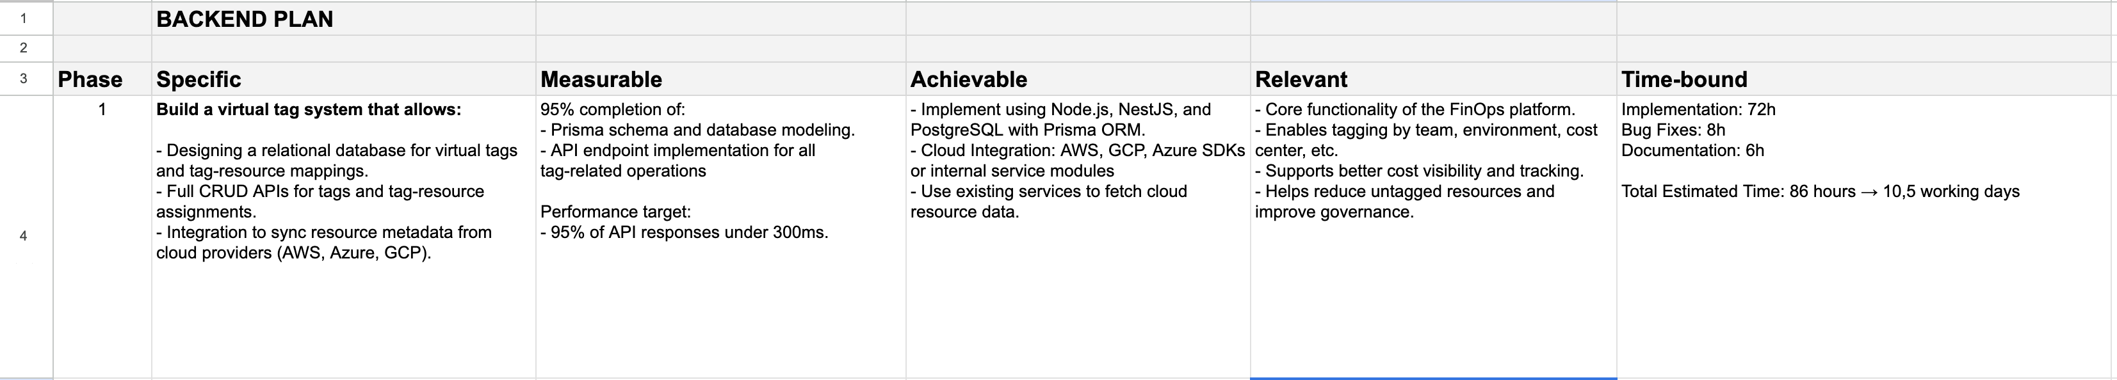The width and height of the screenshot is (2117, 380).
Task: Select the Phase column header cell
Action: tap(102, 79)
